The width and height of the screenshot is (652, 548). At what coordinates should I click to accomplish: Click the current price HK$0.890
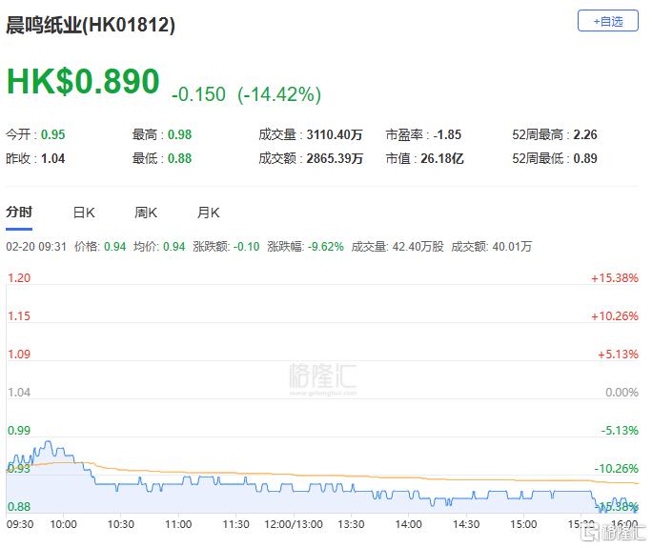tap(83, 82)
